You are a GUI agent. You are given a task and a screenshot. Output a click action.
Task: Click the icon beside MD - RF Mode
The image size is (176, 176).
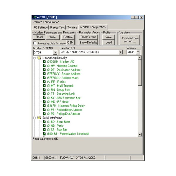(45, 102)
